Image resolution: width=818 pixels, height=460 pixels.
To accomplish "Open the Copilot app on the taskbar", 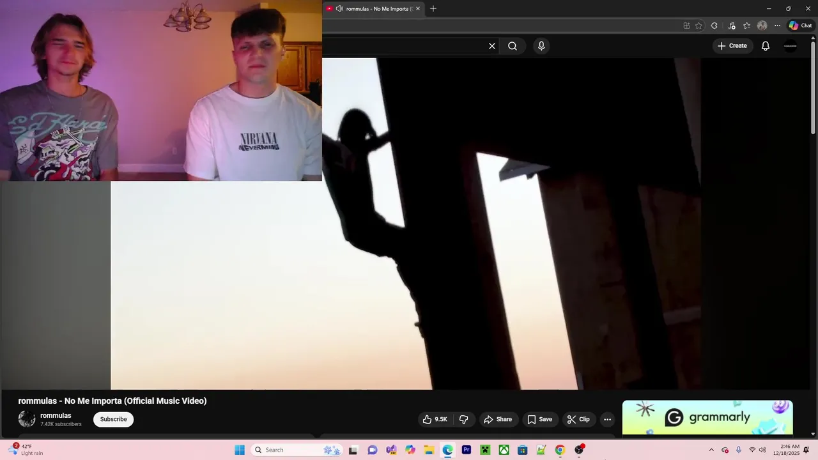I will 410,450.
